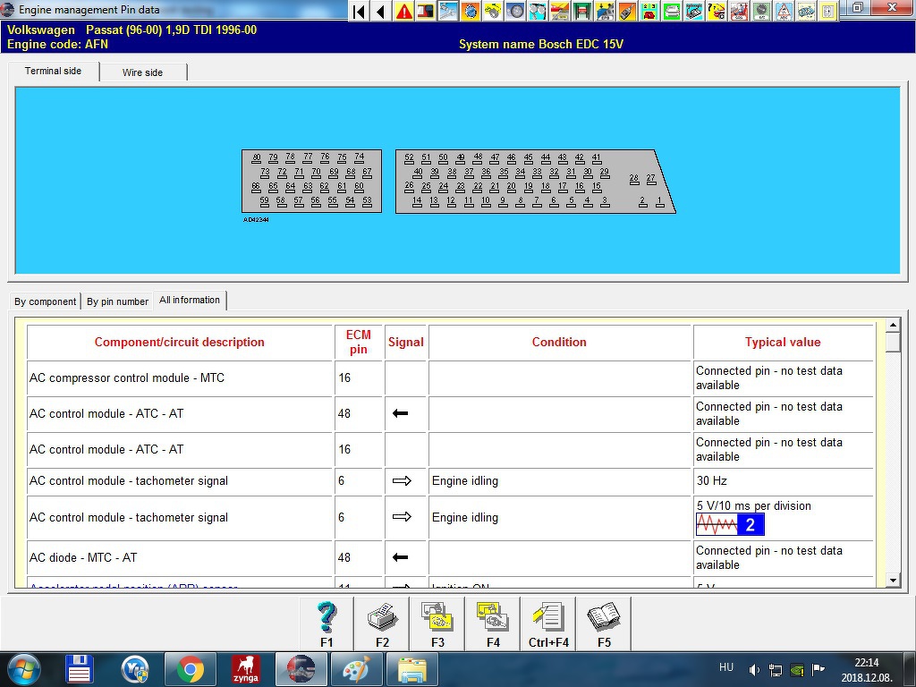Click pin 80 on the connector diagram
The width and height of the screenshot is (916, 687).
point(257,157)
